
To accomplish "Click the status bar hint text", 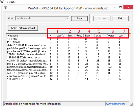I will [32, 104].
